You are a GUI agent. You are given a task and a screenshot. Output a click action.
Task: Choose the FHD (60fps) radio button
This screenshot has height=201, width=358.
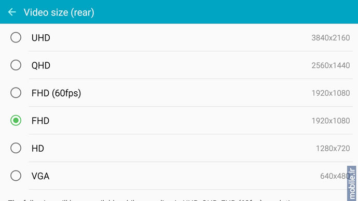(16, 93)
